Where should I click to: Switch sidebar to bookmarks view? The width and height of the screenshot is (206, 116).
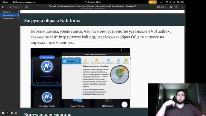pyautogui.click(x=16, y=113)
